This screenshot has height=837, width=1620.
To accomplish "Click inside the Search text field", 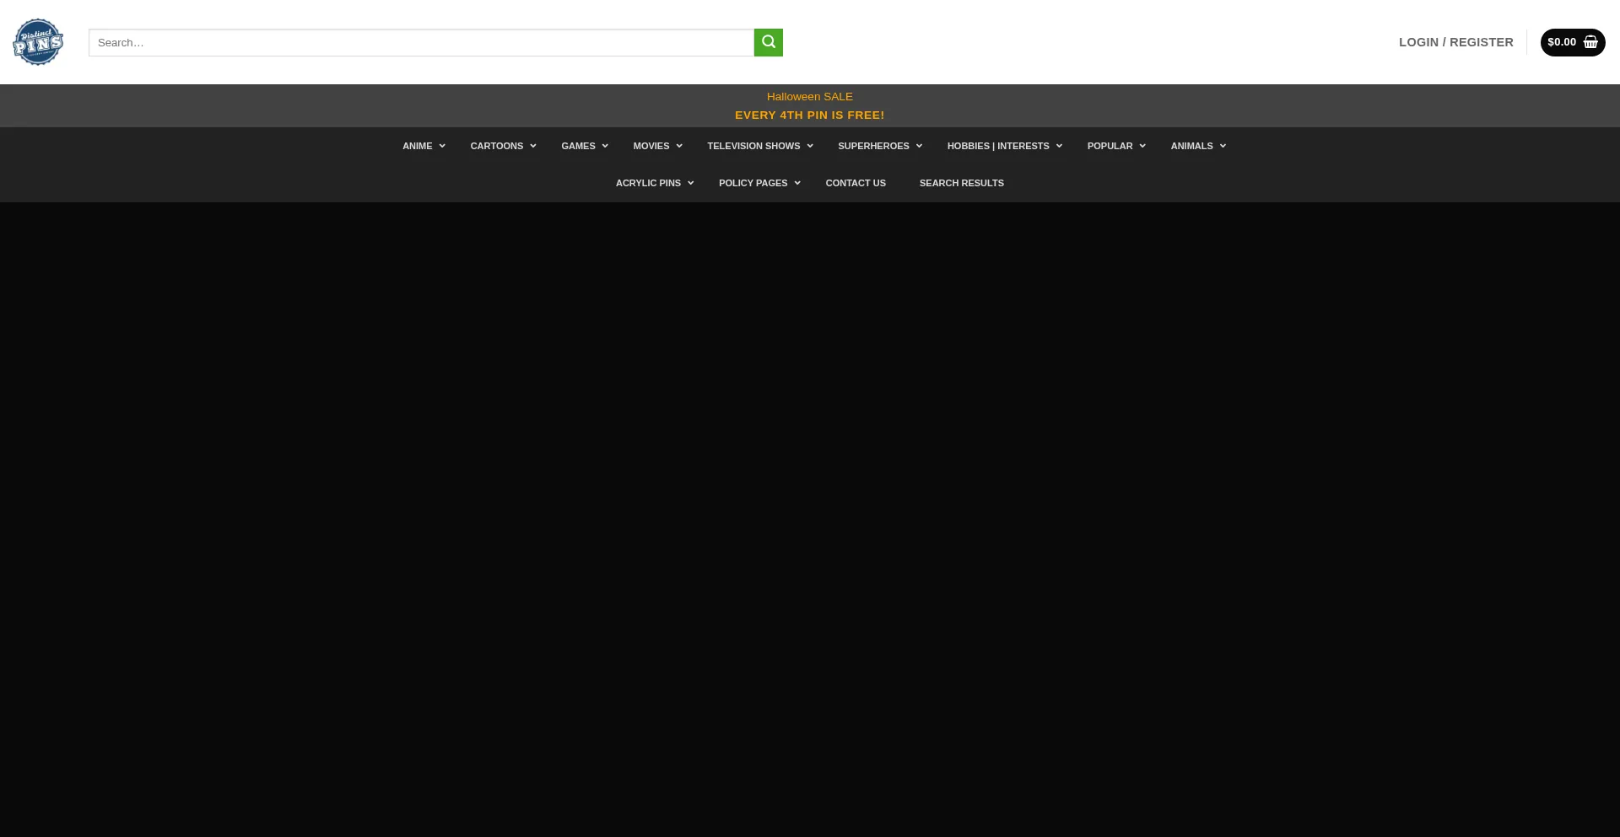I will point(421,42).
